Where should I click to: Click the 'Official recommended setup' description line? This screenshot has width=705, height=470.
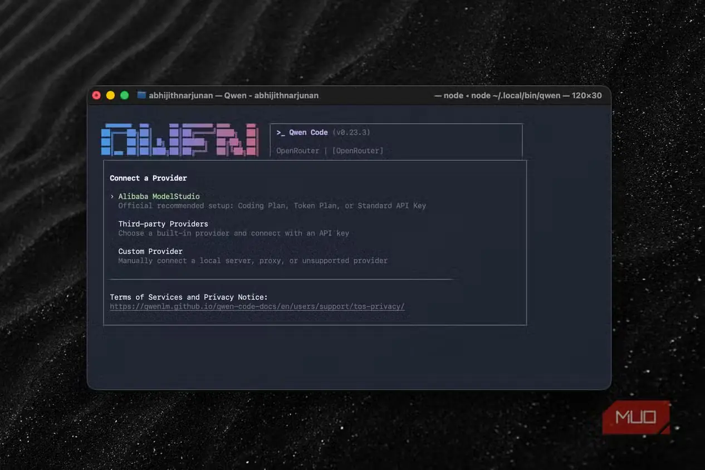coord(272,205)
